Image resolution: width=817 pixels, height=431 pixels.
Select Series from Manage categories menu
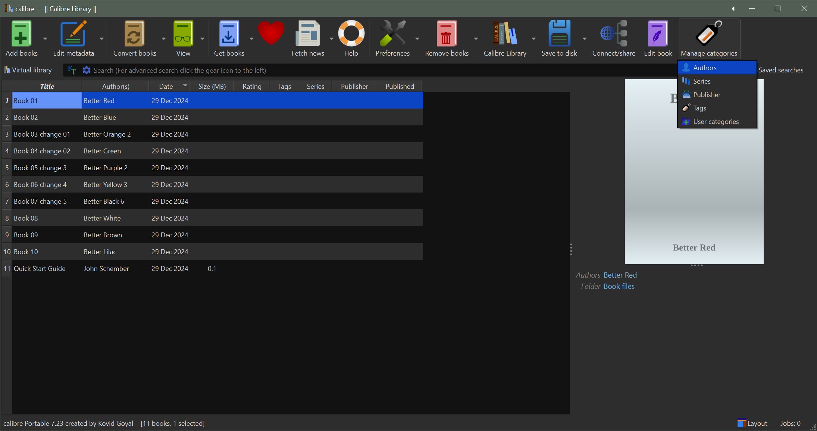pos(701,81)
